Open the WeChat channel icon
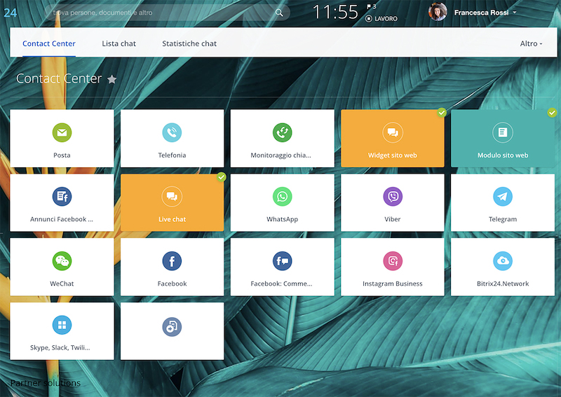This screenshot has width=561, height=397. 62,261
